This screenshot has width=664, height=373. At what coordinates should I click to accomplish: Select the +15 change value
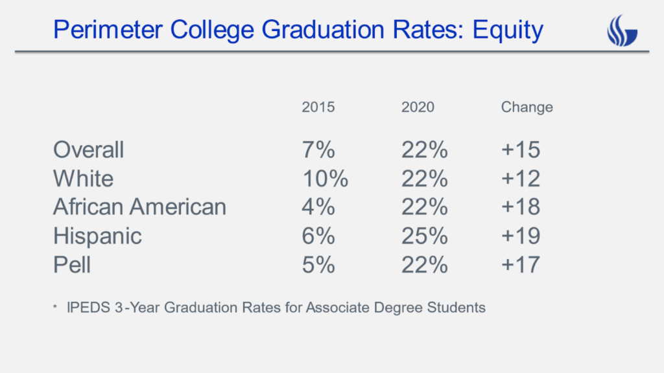coord(520,150)
